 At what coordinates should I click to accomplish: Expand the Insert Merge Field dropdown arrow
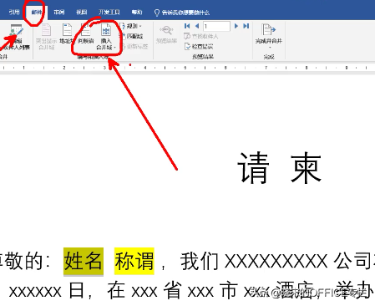(114, 48)
